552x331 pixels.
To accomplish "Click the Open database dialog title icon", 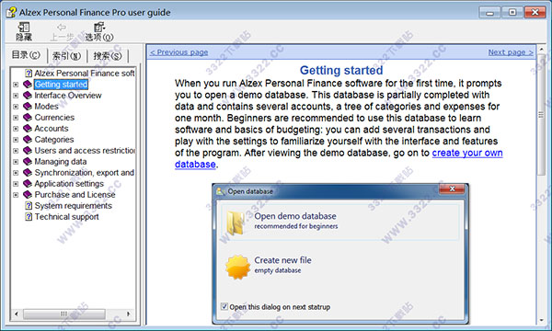I will (x=221, y=191).
